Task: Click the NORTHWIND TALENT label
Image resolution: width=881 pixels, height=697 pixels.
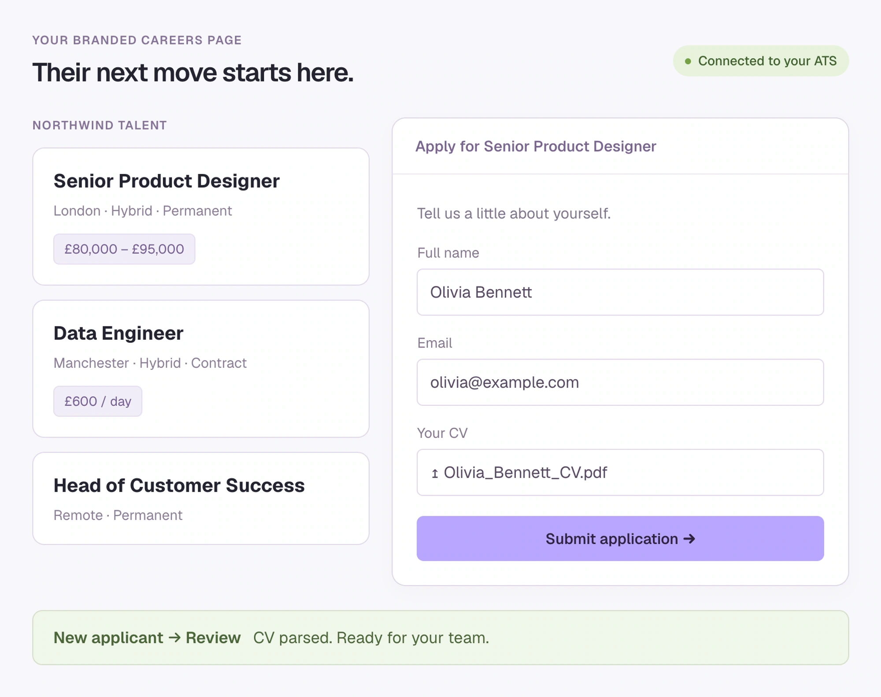Action: [100, 126]
